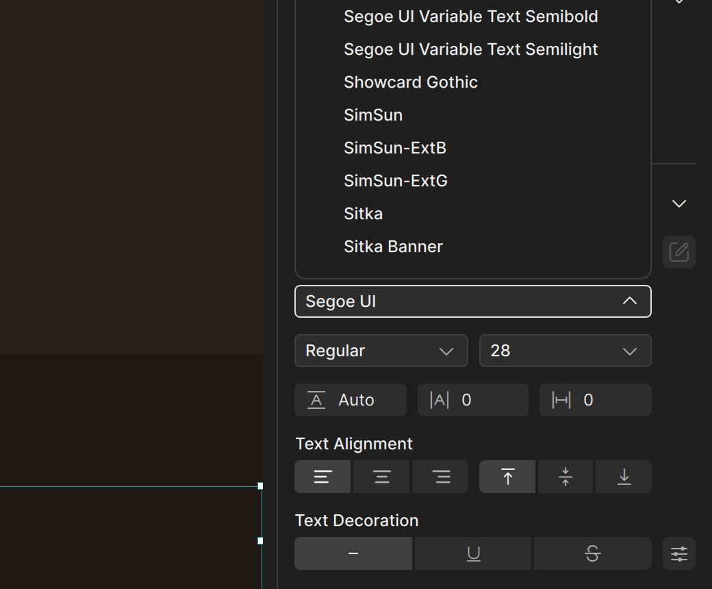Apply strikethrough text decoration
This screenshot has height=589, width=712.
(x=593, y=553)
